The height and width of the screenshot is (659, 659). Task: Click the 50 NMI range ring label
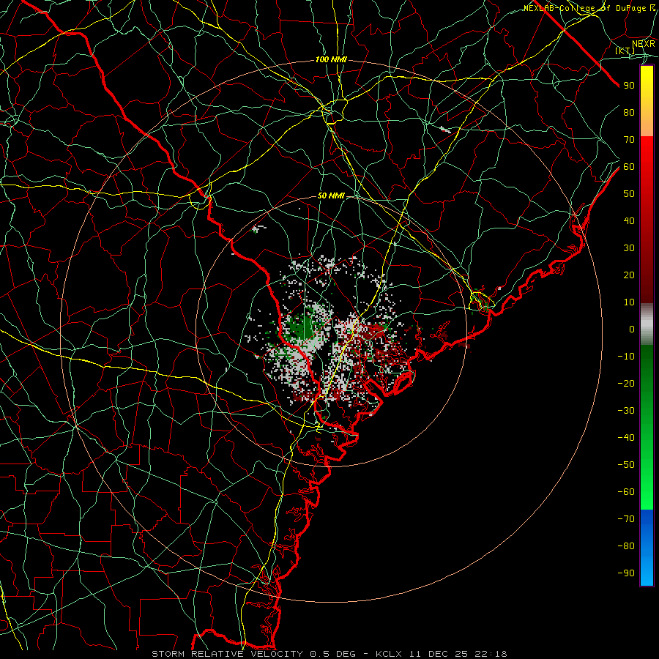(331, 196)
